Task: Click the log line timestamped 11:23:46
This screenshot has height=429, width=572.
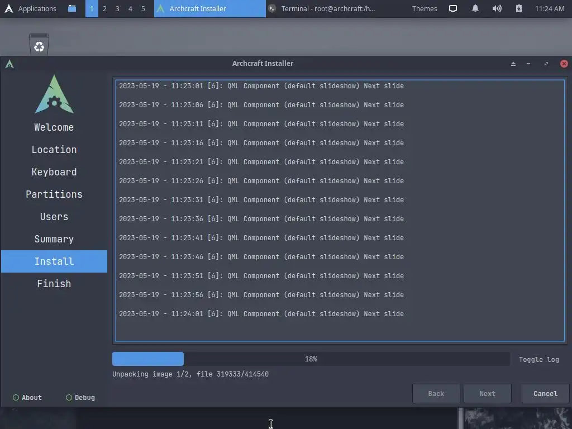Action: pyautogui.click(x=261, y=257)
